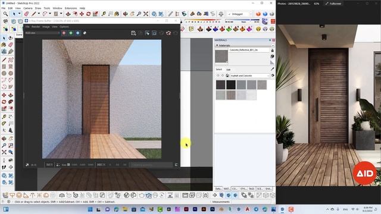Select the Tape Measure tool in the top toolbar
Screen dimensions: 381x214
click(x=104, y=14)
